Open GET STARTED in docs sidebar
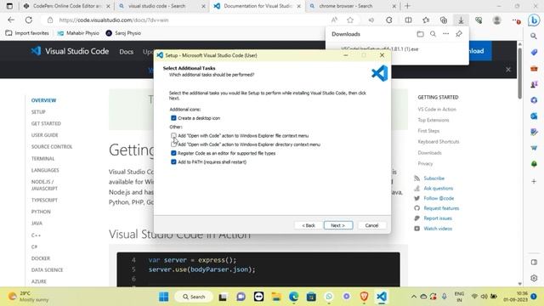Viewport: 544px width, 306px height. click(x=46, y=123)
